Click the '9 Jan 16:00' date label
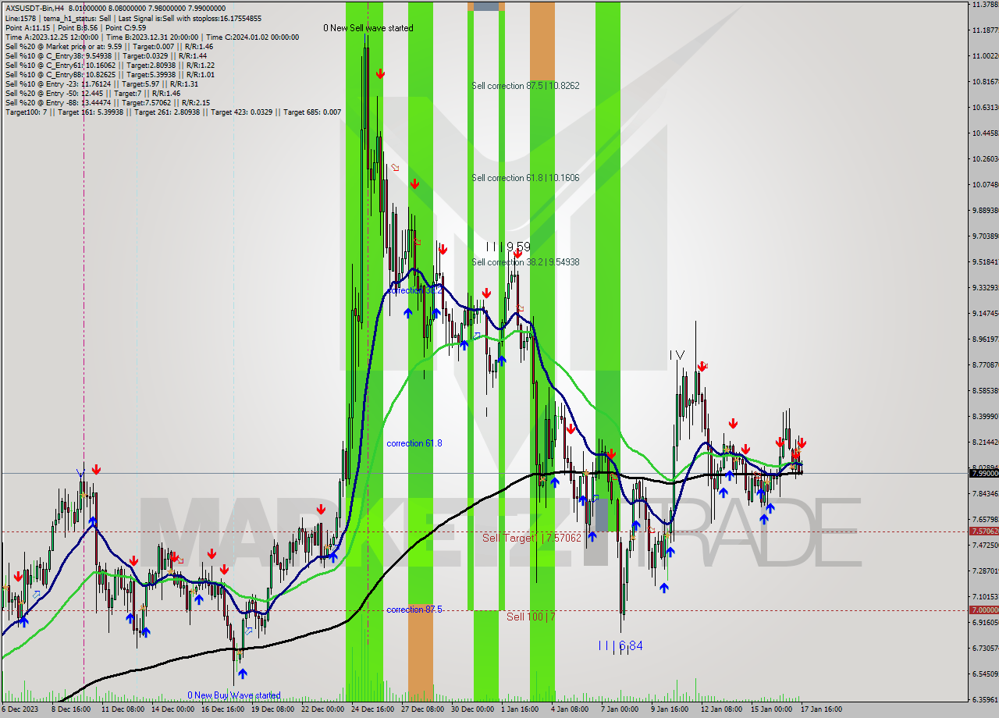The image size is (999, 718). click(669, 709)
